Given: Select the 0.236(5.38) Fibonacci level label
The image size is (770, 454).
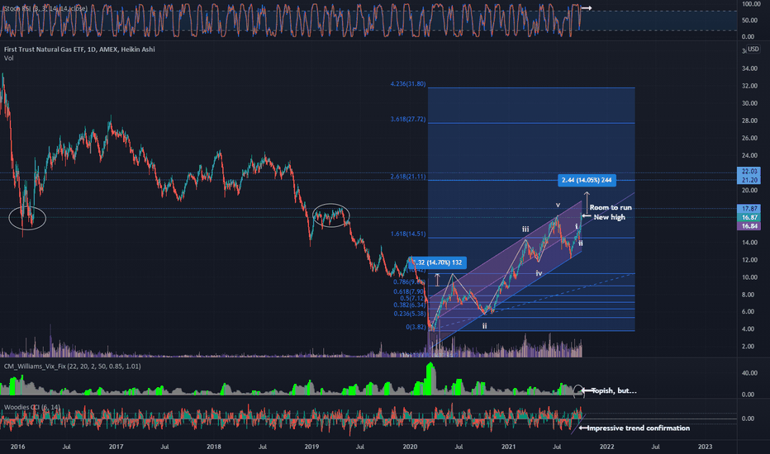Looking at the screenshot, I should tap(410, 314).
